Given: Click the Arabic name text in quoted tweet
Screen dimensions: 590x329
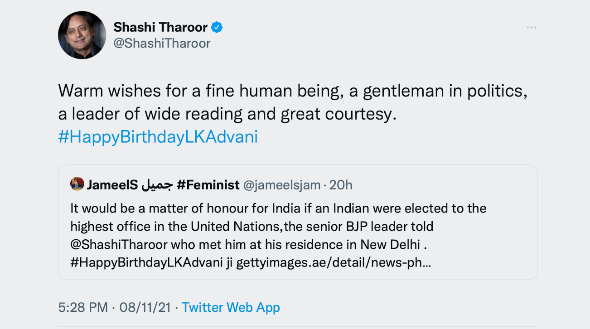Looking at the screenshot, I should tap(157, 185).
